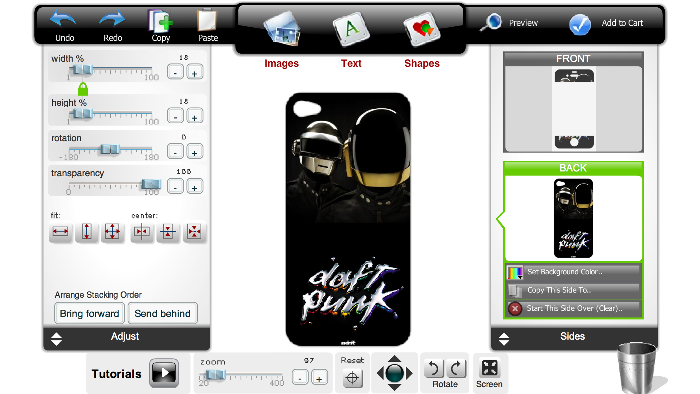Toggle full Screen mode
This screenshot has height=394, width=700.
(489, 368)
